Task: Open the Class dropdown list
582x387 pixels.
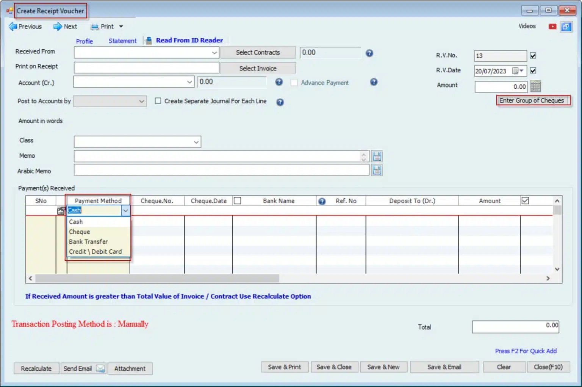Action: click(196, 142)
